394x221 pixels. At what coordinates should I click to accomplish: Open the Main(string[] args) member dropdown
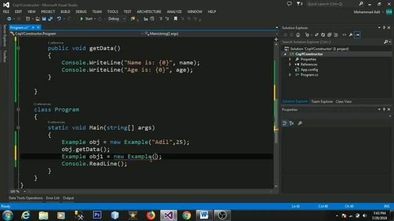(211, 34)
